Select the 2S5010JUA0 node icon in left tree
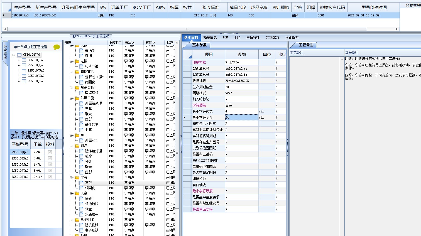 coord(24,60)
